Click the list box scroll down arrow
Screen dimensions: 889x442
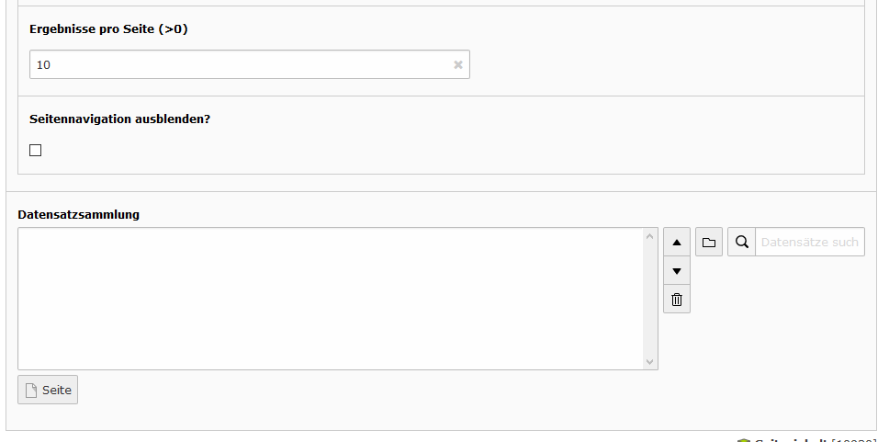point(649,361)
